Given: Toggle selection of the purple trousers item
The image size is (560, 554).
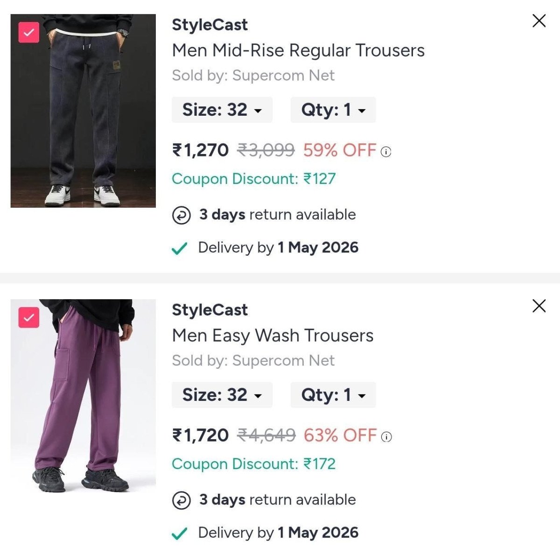Looking at the screenshot, I should click(x=29, y=317).
